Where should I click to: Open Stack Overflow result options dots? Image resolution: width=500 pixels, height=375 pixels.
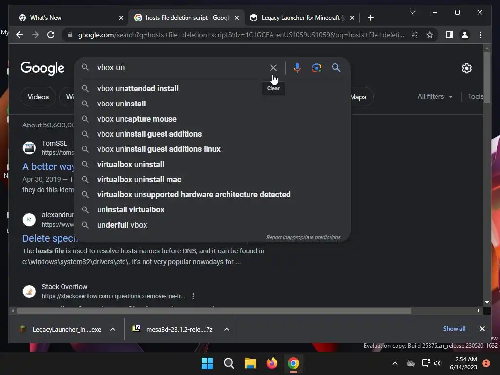click(x=193, y=296)
